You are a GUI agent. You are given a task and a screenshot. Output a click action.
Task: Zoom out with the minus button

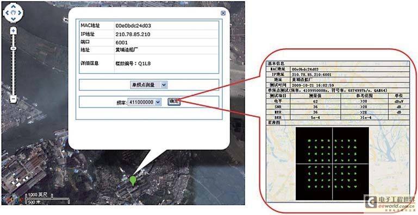[x=14, y=99]
